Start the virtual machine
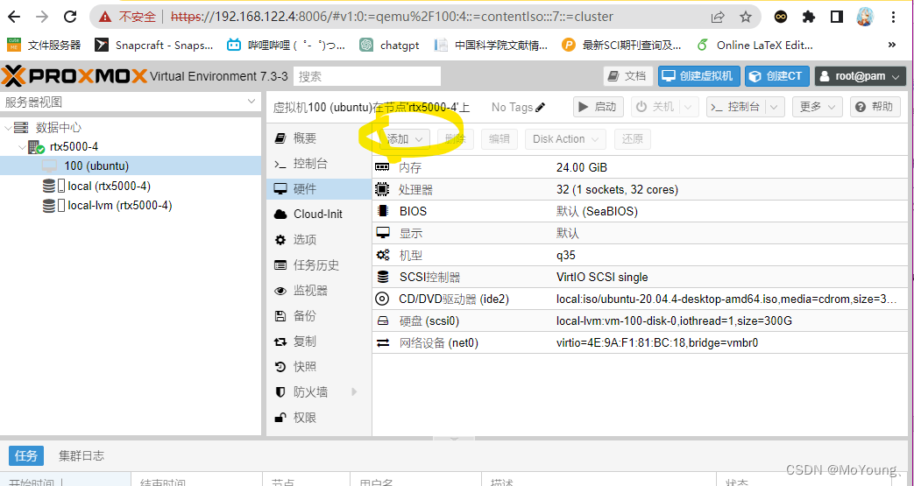The image size is (914, 486). click(599, 107)
